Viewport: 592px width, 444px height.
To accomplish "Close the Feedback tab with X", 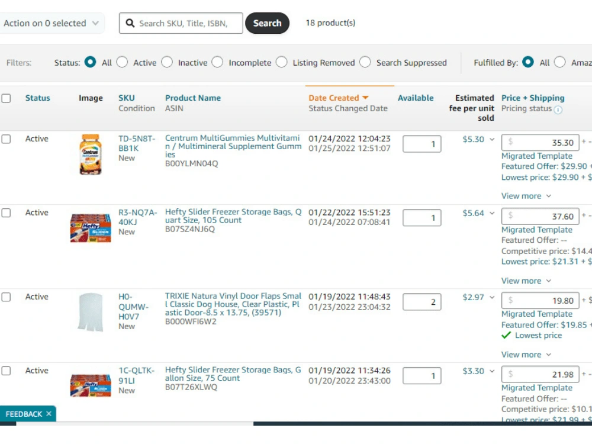I will pos(49,414).
